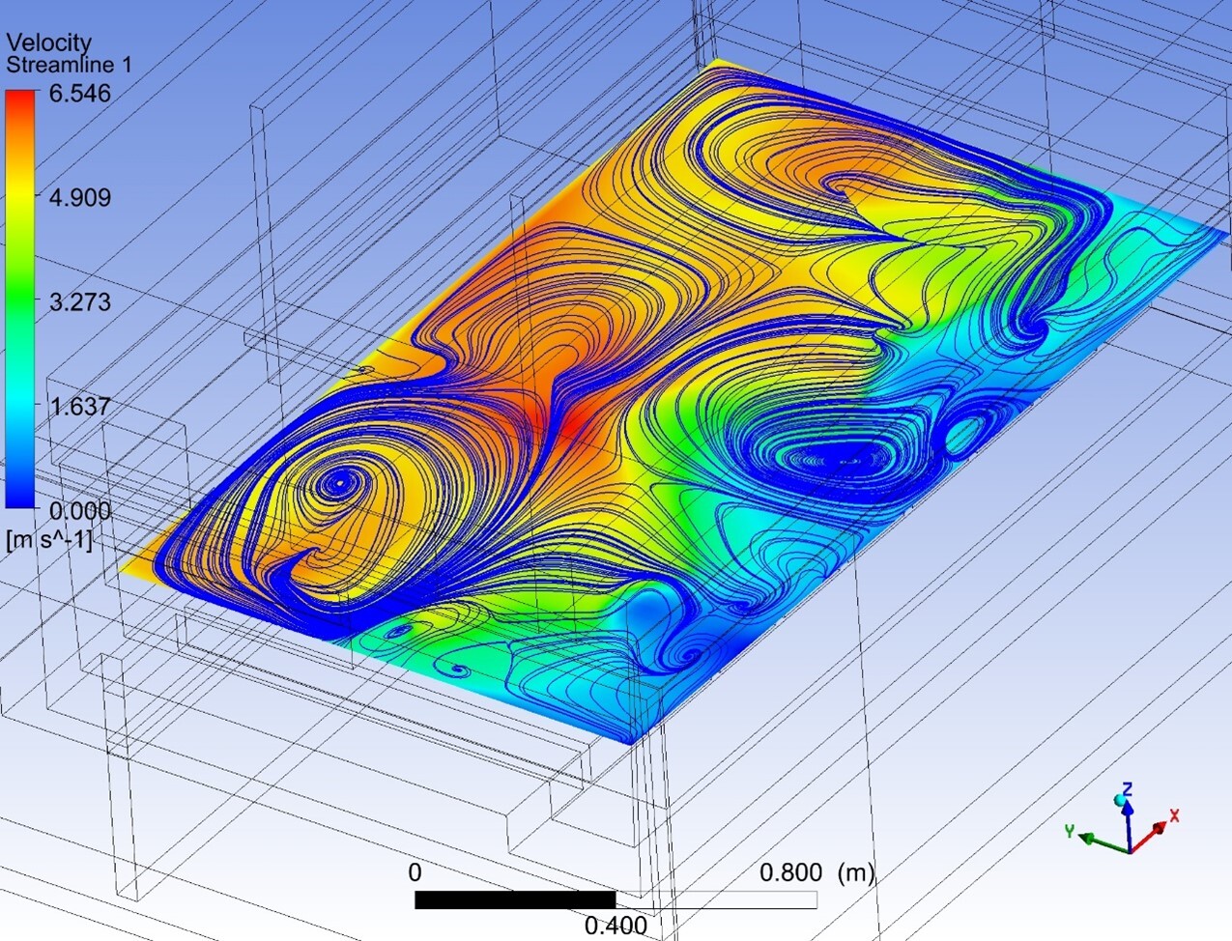
Task: Click the 0.800 (m) scale label
Action: (817, 873)
